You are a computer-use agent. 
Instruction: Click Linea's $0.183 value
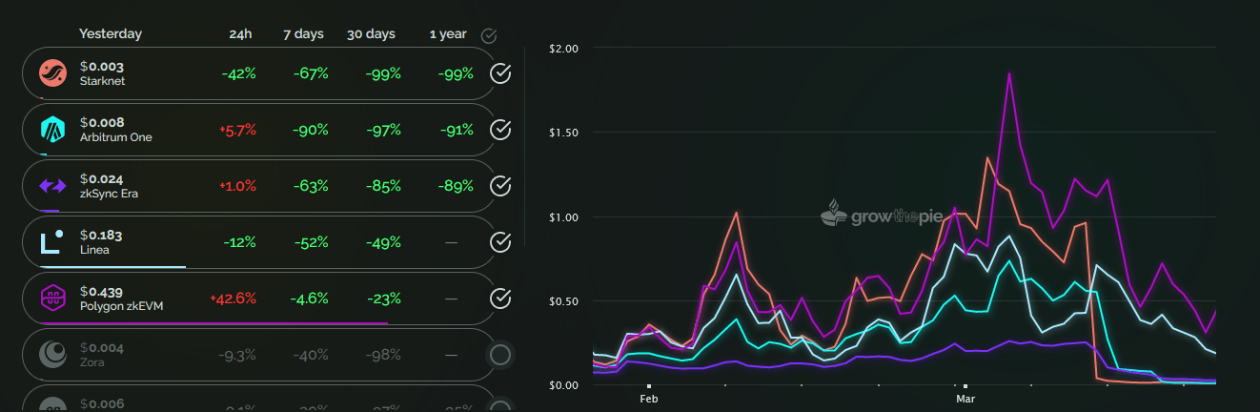[x=102, y=235]
